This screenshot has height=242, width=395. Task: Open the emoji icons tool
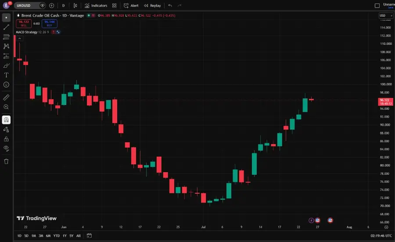6,85
